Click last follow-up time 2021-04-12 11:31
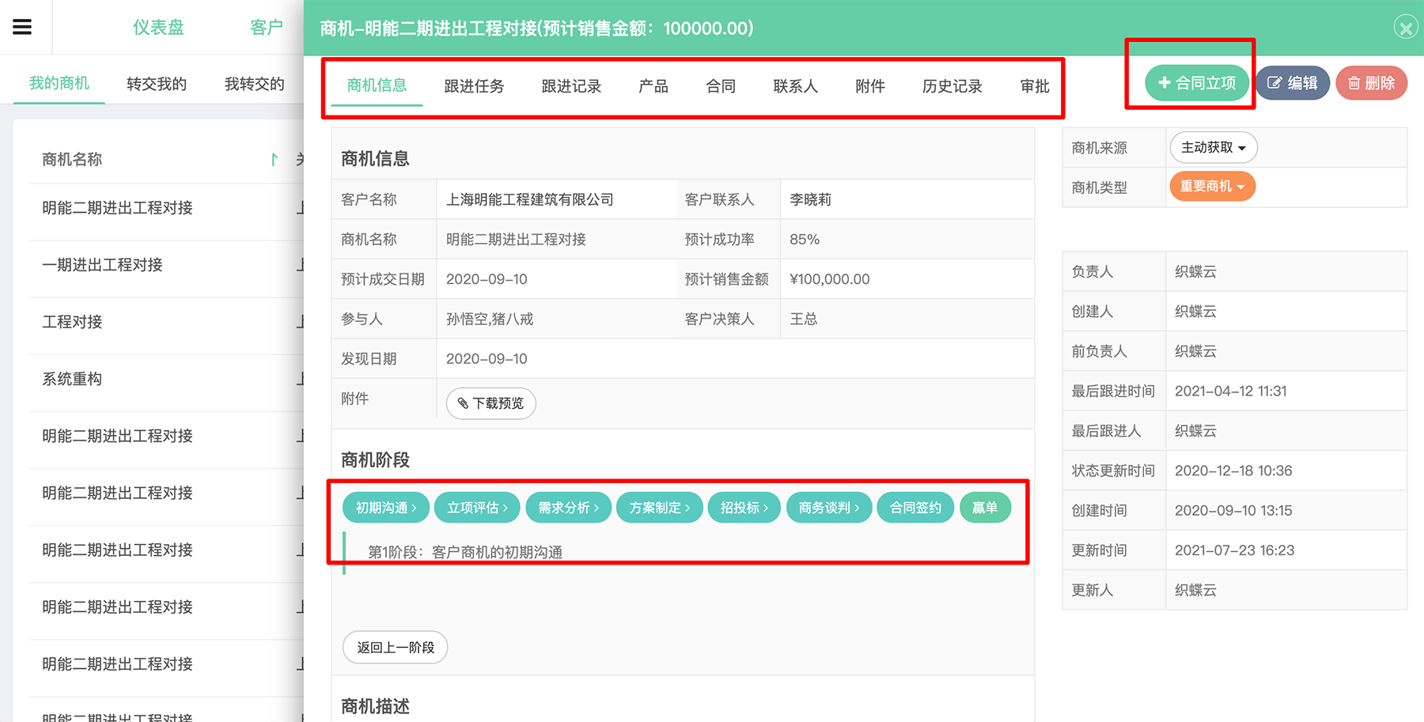The image size is (1424, 722). 1231,391
